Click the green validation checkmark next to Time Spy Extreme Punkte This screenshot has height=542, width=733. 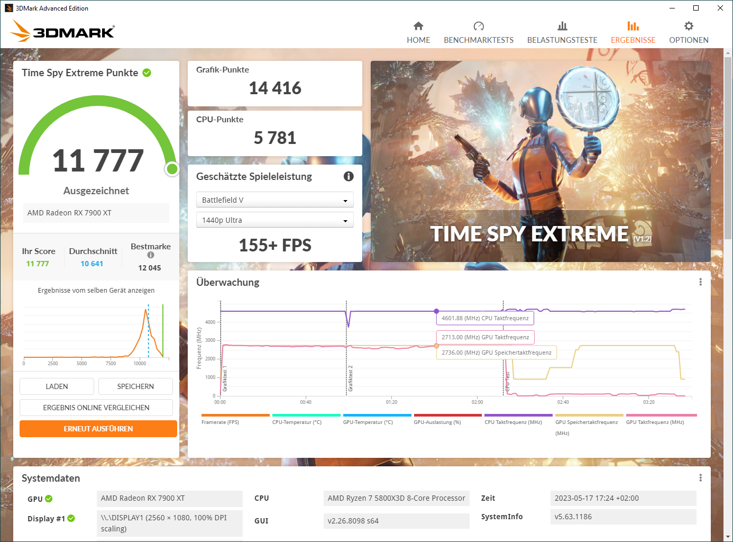tap(147, 73)
